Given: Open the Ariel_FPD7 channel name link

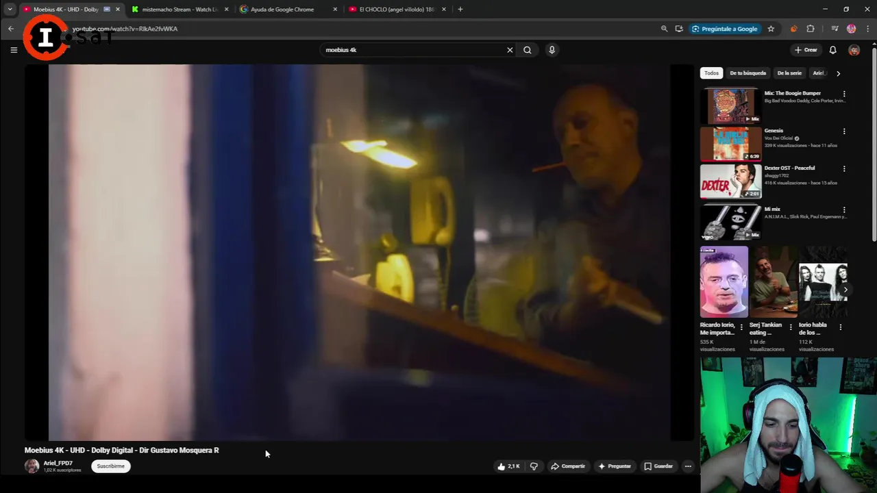Looking at the screenshot, I should pyautogui.click(x=58, y=464).
